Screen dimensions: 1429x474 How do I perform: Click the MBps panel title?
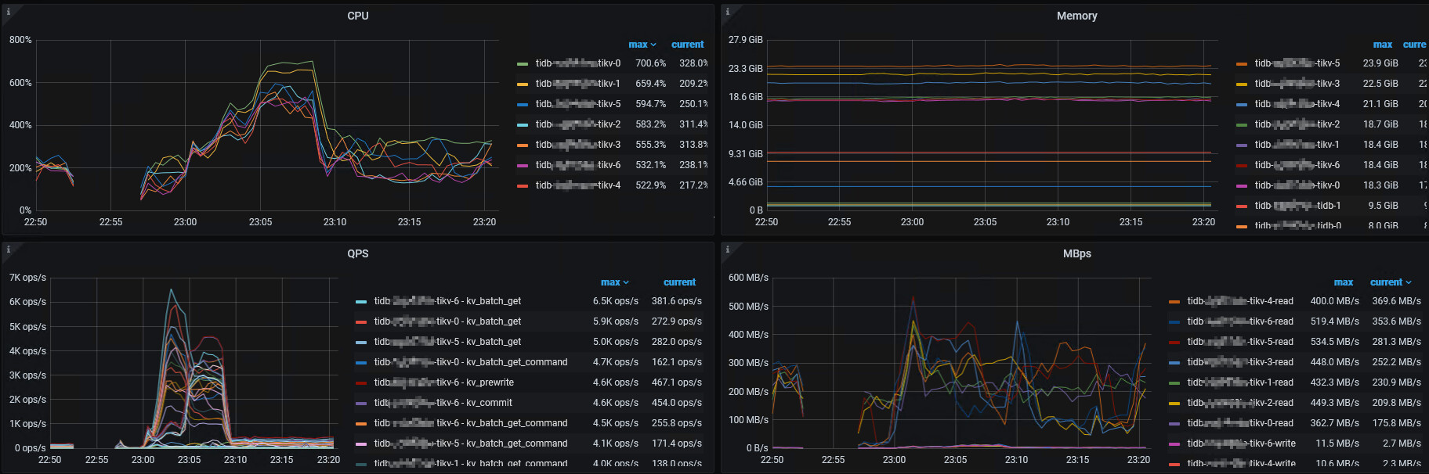pos(1076,253)
